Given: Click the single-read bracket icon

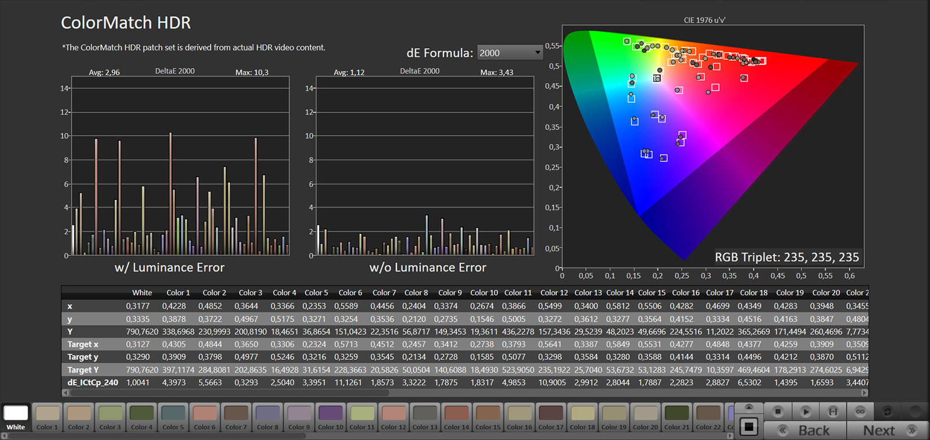Looking at the screenshot, I should coord(833,412).
